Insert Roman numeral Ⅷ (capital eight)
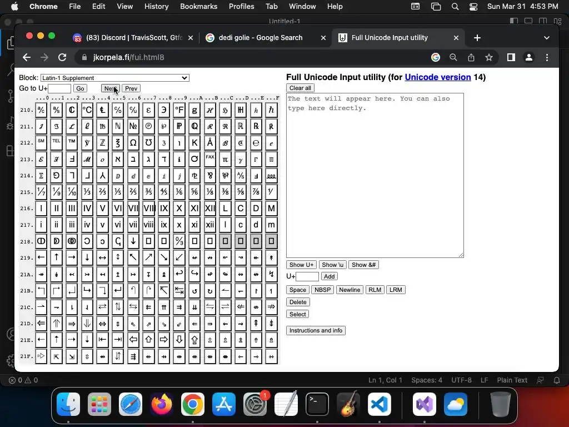 [149, 208]
